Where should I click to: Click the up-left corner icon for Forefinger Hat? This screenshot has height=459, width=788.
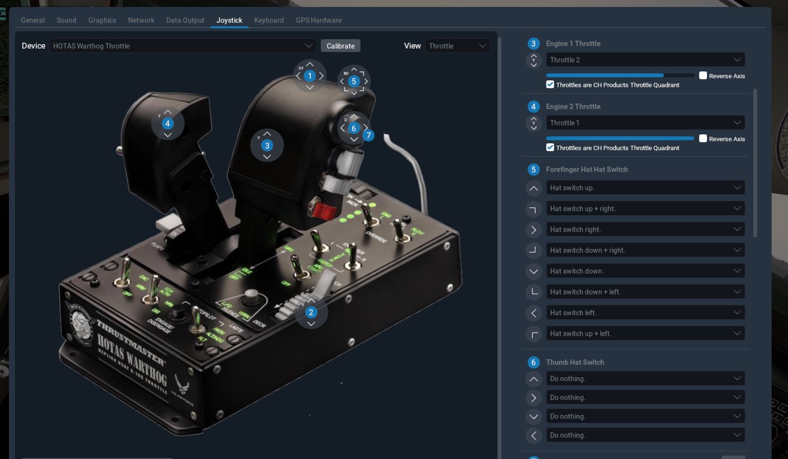[533, 334]
